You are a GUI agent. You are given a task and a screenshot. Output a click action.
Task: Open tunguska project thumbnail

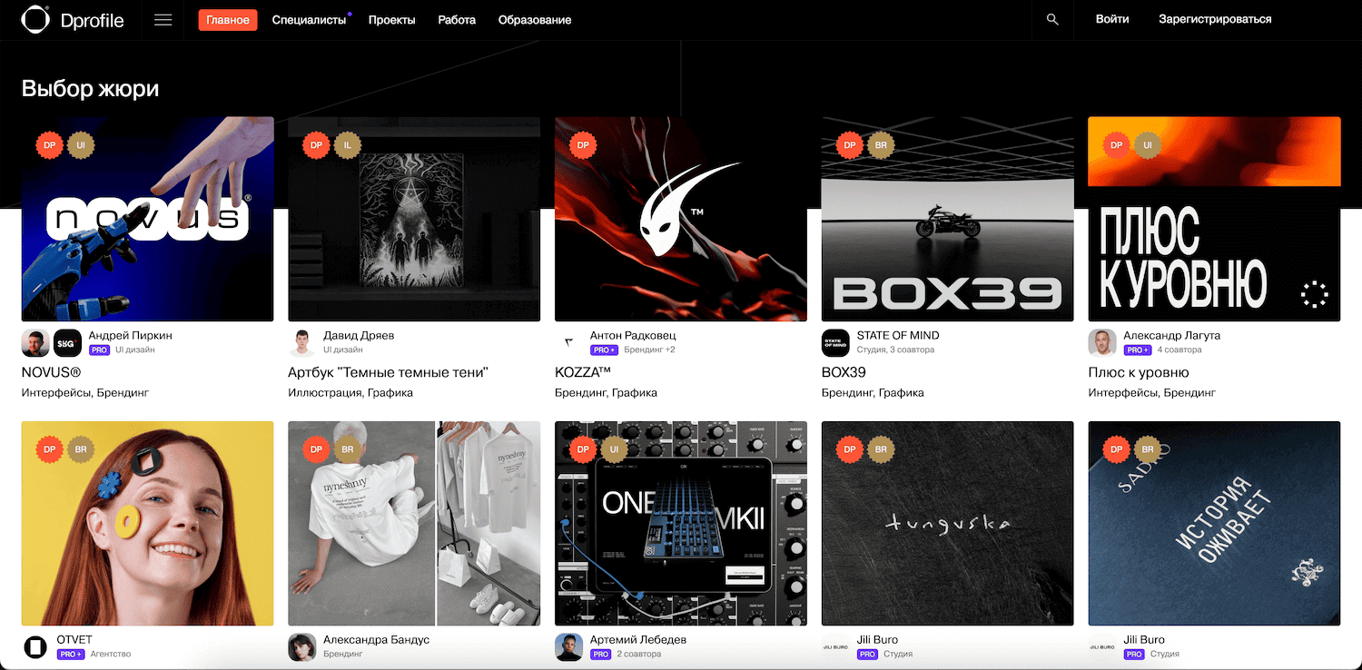pyautogui.click(x=948, y=523)
